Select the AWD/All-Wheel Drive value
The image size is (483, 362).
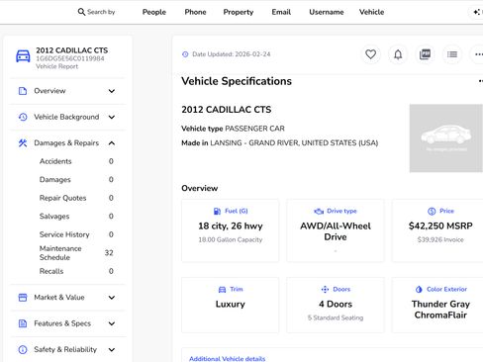(x=336, y=231)
